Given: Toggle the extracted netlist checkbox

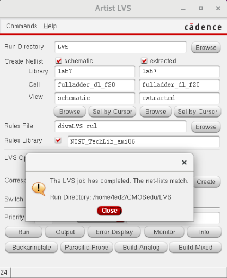Looking at the screenshot, I should pos(144,61).
